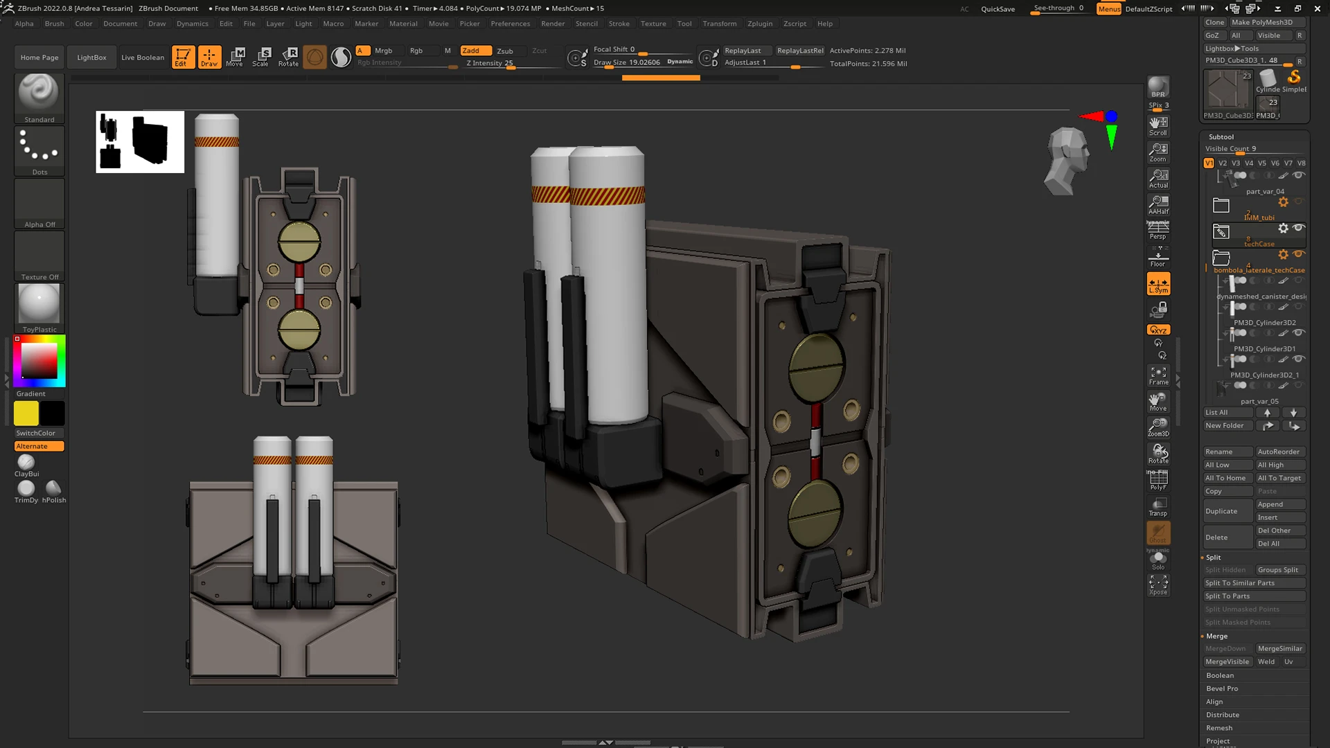Viewport: 1330px width, 748px height.
Task: Select the Move transform tool
Action: tap(235, 57)
